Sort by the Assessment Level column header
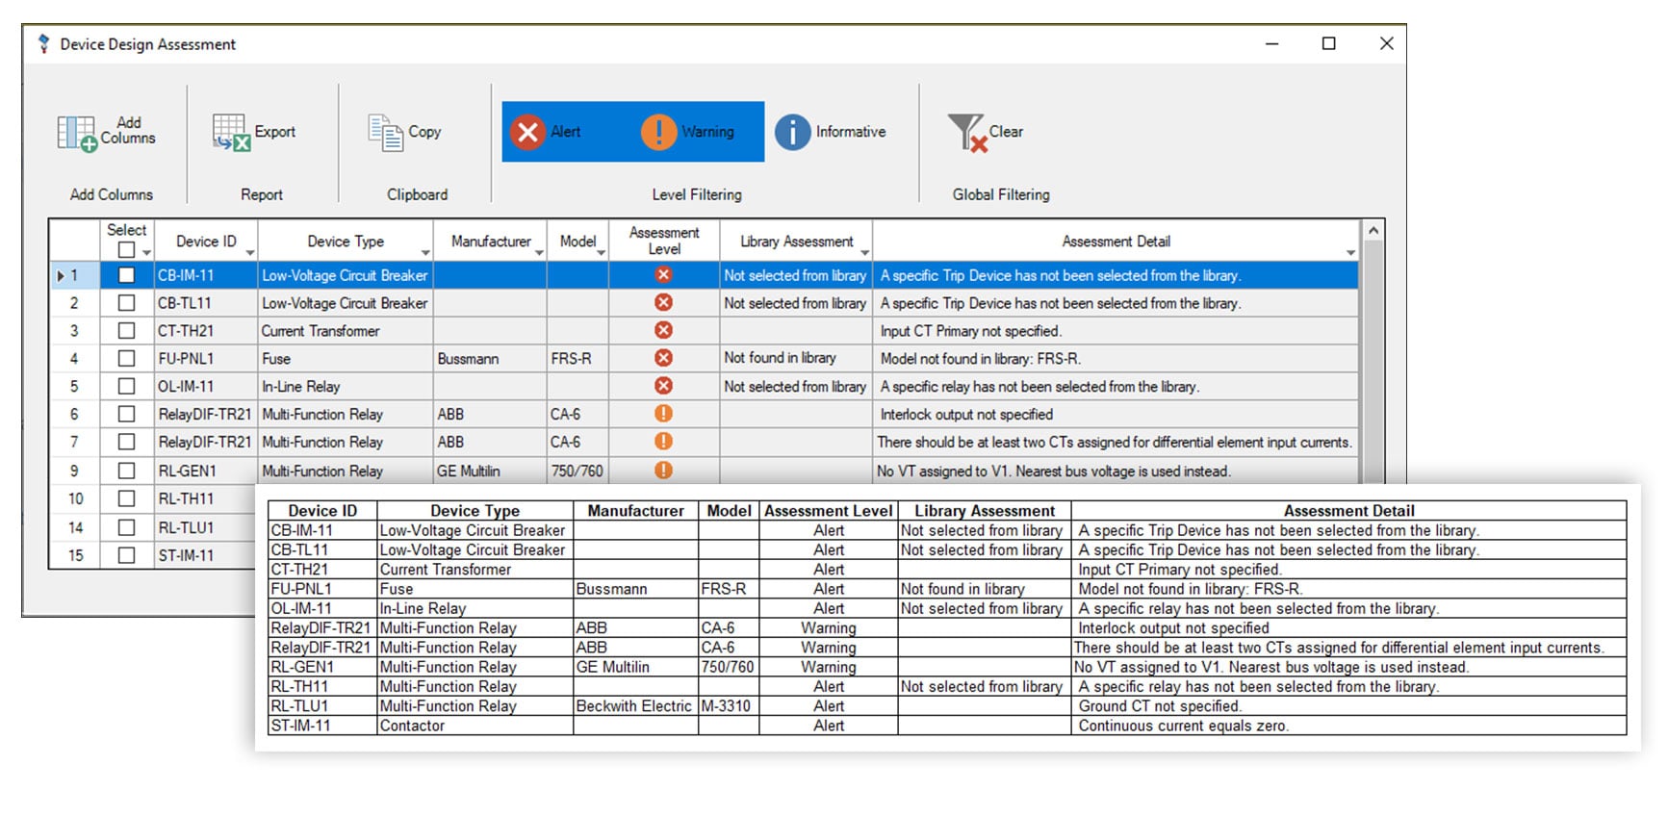 663,241
